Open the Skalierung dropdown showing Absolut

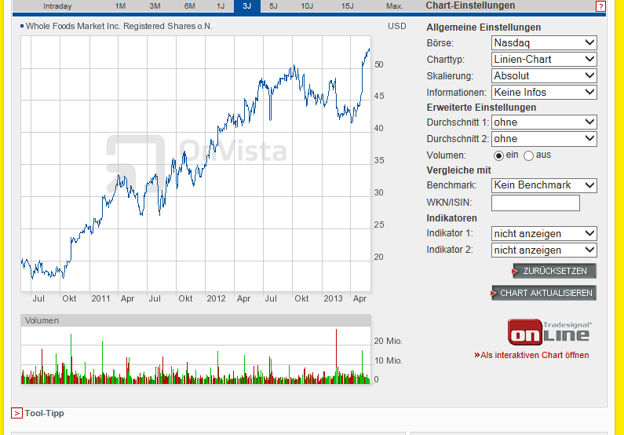coord(544,75)
